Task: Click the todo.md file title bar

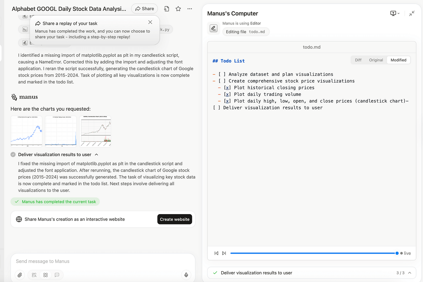Action: (312, 47)
